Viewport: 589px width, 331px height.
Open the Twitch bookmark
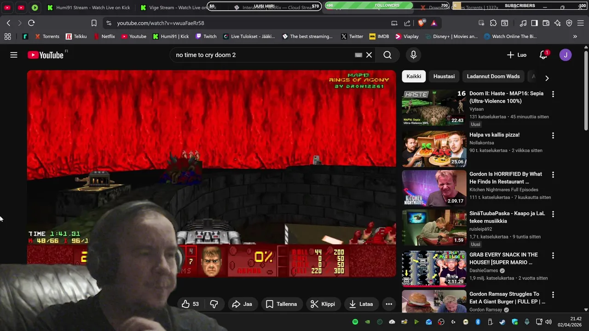206,36
